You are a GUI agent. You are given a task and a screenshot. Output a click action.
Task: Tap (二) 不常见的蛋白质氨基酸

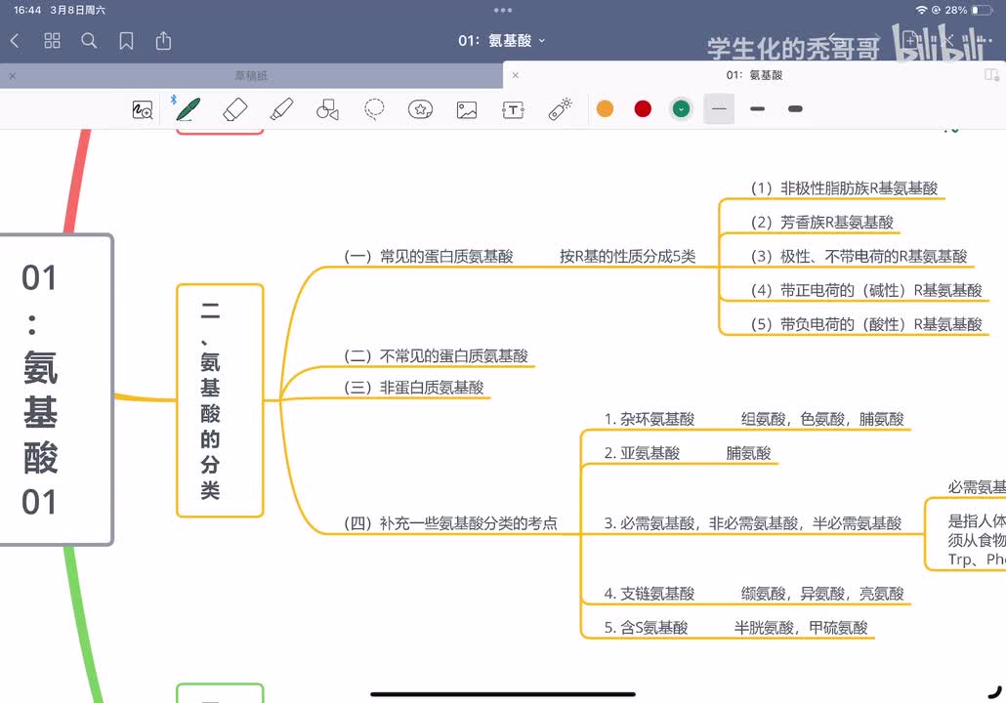(x=437, y=356)
